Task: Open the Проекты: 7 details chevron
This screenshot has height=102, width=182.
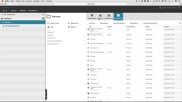Action: 84,35
